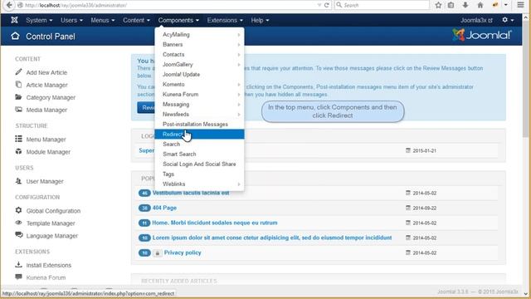
Task: Open the Users menu dropdown
Action: pyautogui.click(x=71, y=20)
